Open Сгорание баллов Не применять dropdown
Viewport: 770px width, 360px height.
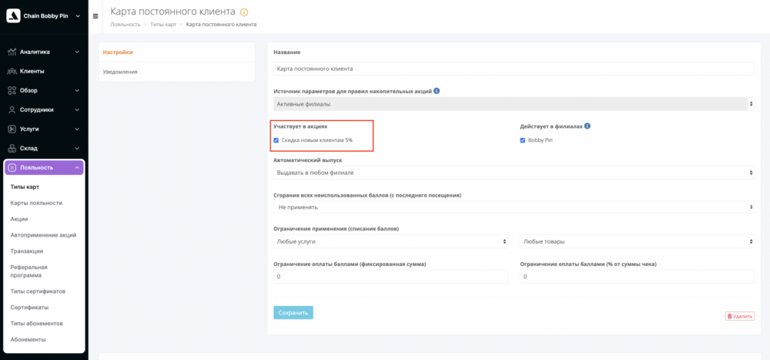(514, 207)
